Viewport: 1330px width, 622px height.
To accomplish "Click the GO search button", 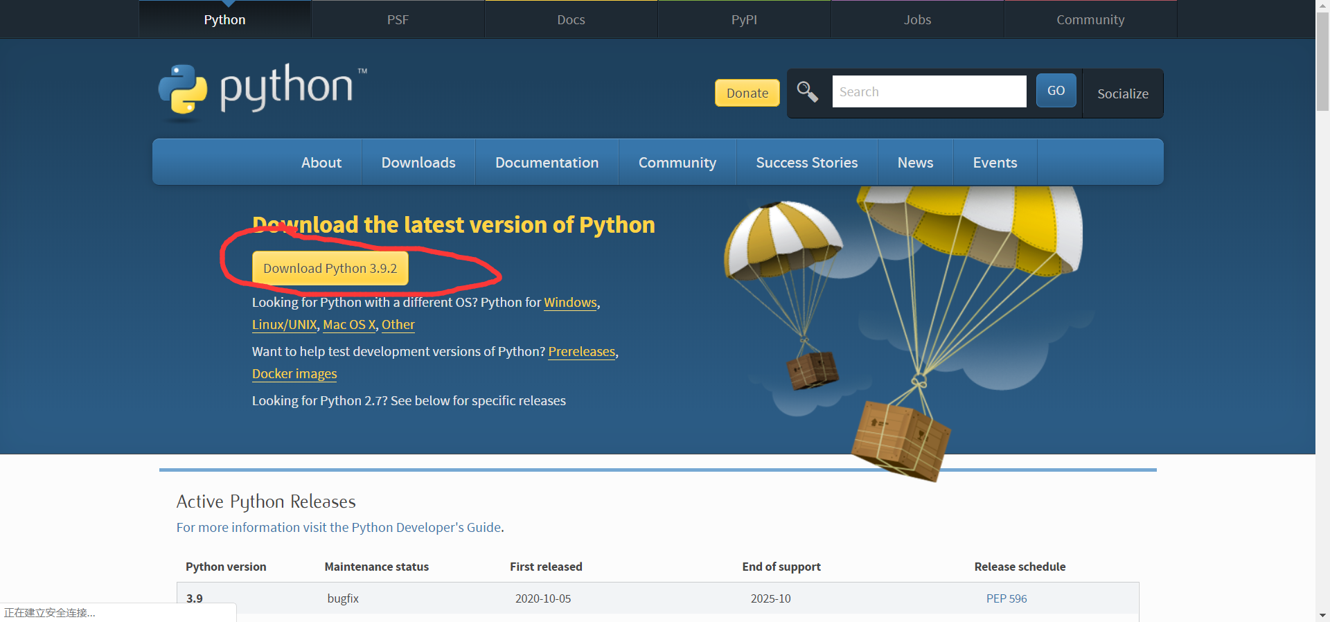I will click(x=1056, y=91).
